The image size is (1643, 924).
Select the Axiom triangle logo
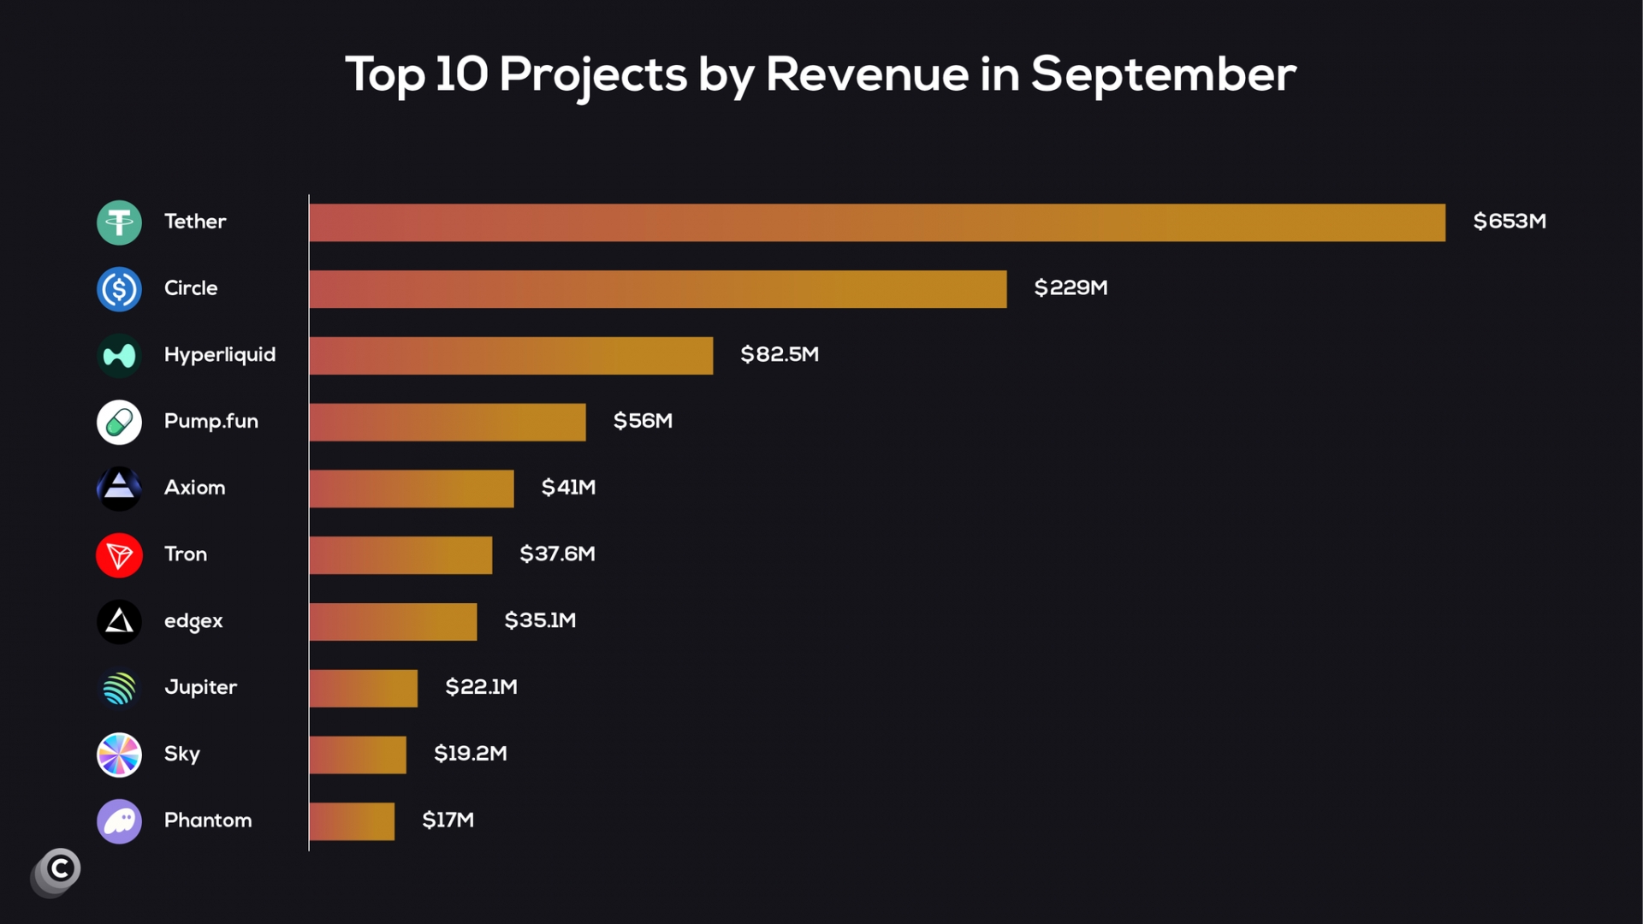(x=119, y=489)
